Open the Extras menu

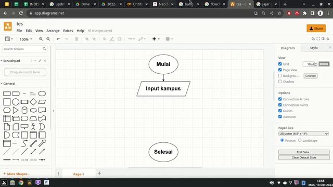(x=68, y=31)
